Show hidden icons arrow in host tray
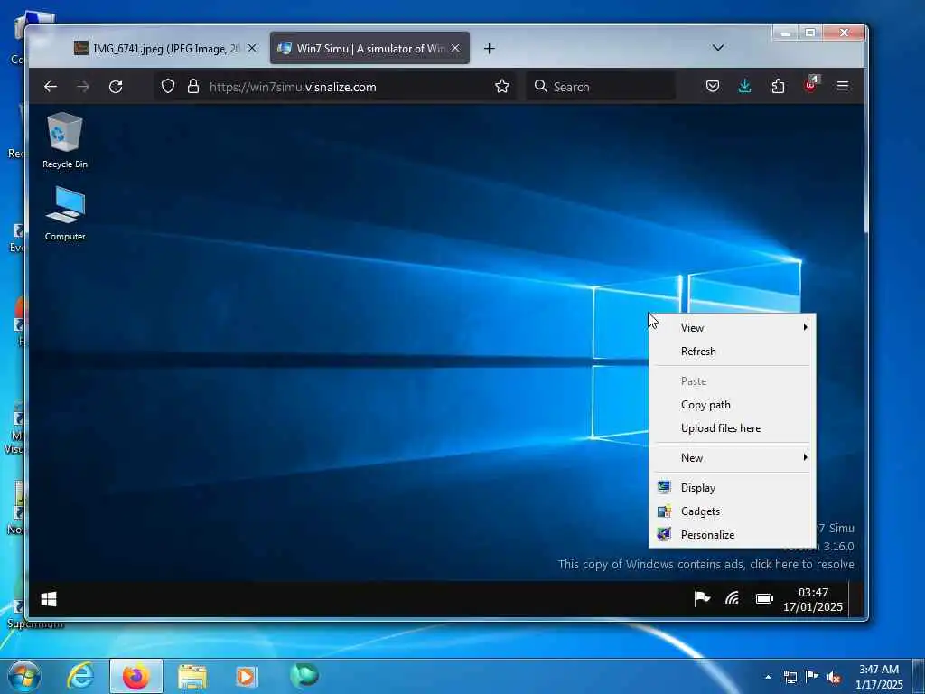 [x=768, y=677]
